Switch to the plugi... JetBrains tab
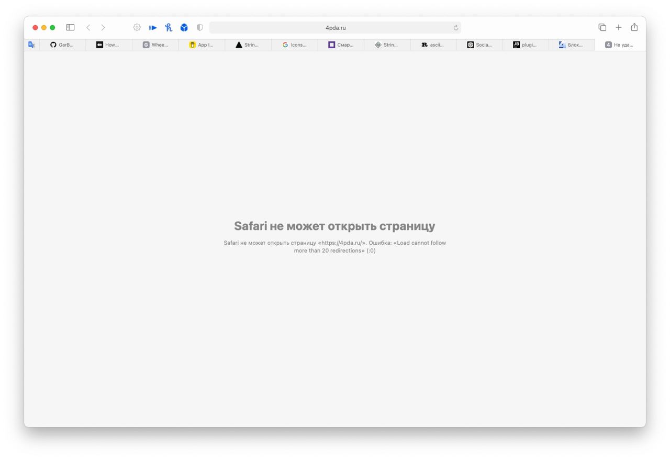Image resolution: width=670 pixels, height=459 pixels. (526, 45)
